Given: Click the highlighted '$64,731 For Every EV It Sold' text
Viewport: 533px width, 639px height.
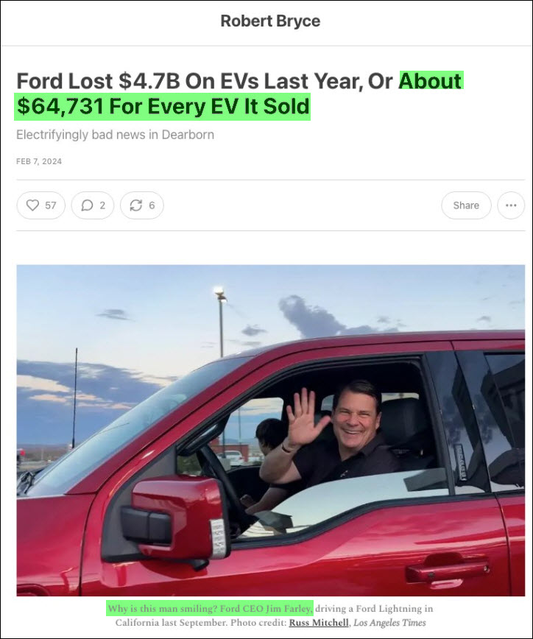Looking at the screenshot, I should pos(163,107).
